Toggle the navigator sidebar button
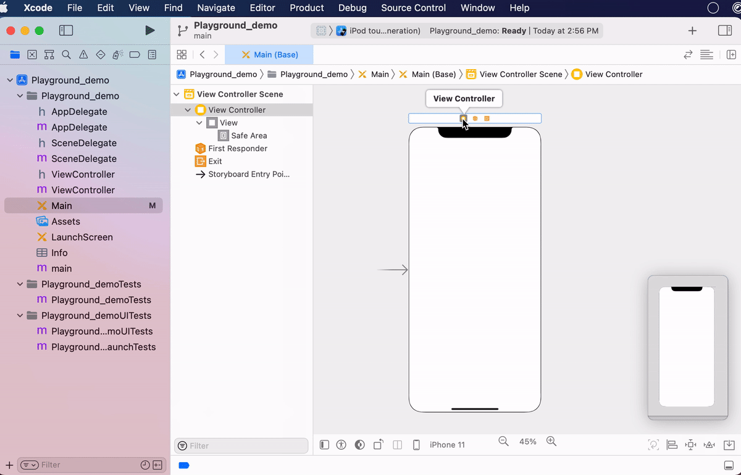The height and width of the screenshot is (475, 741). point(66,30)
